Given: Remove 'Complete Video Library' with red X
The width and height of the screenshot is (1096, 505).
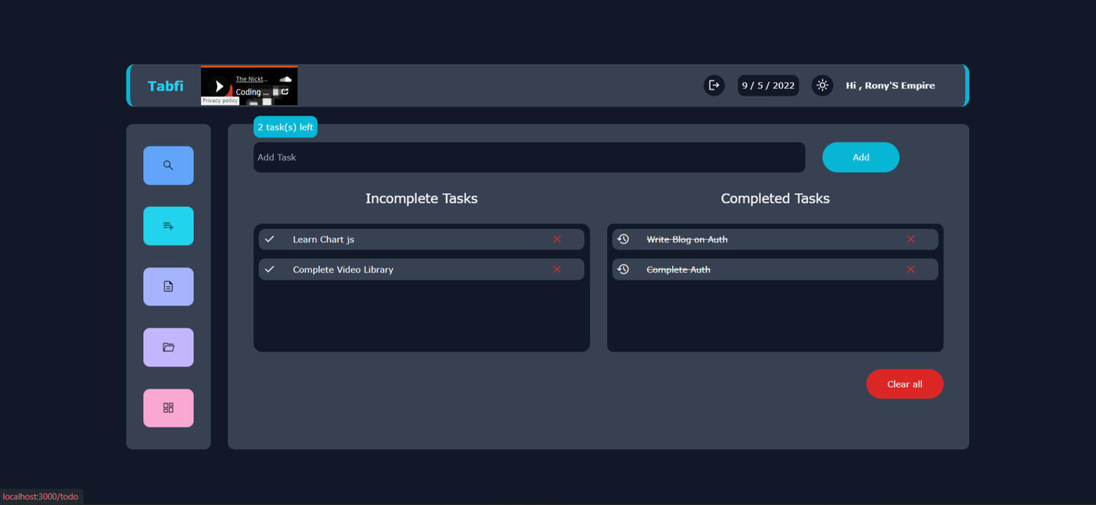Looking at the screenshot, I should (557, 269).
